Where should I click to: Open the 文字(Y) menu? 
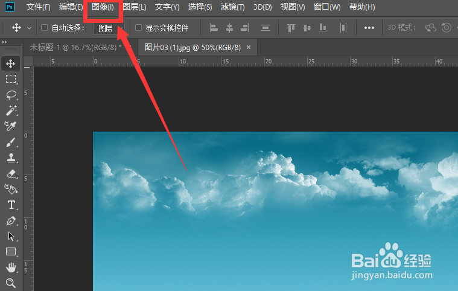tap(167, 7)
